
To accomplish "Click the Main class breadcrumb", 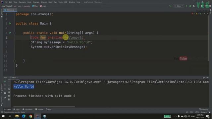I will (35, 6).
